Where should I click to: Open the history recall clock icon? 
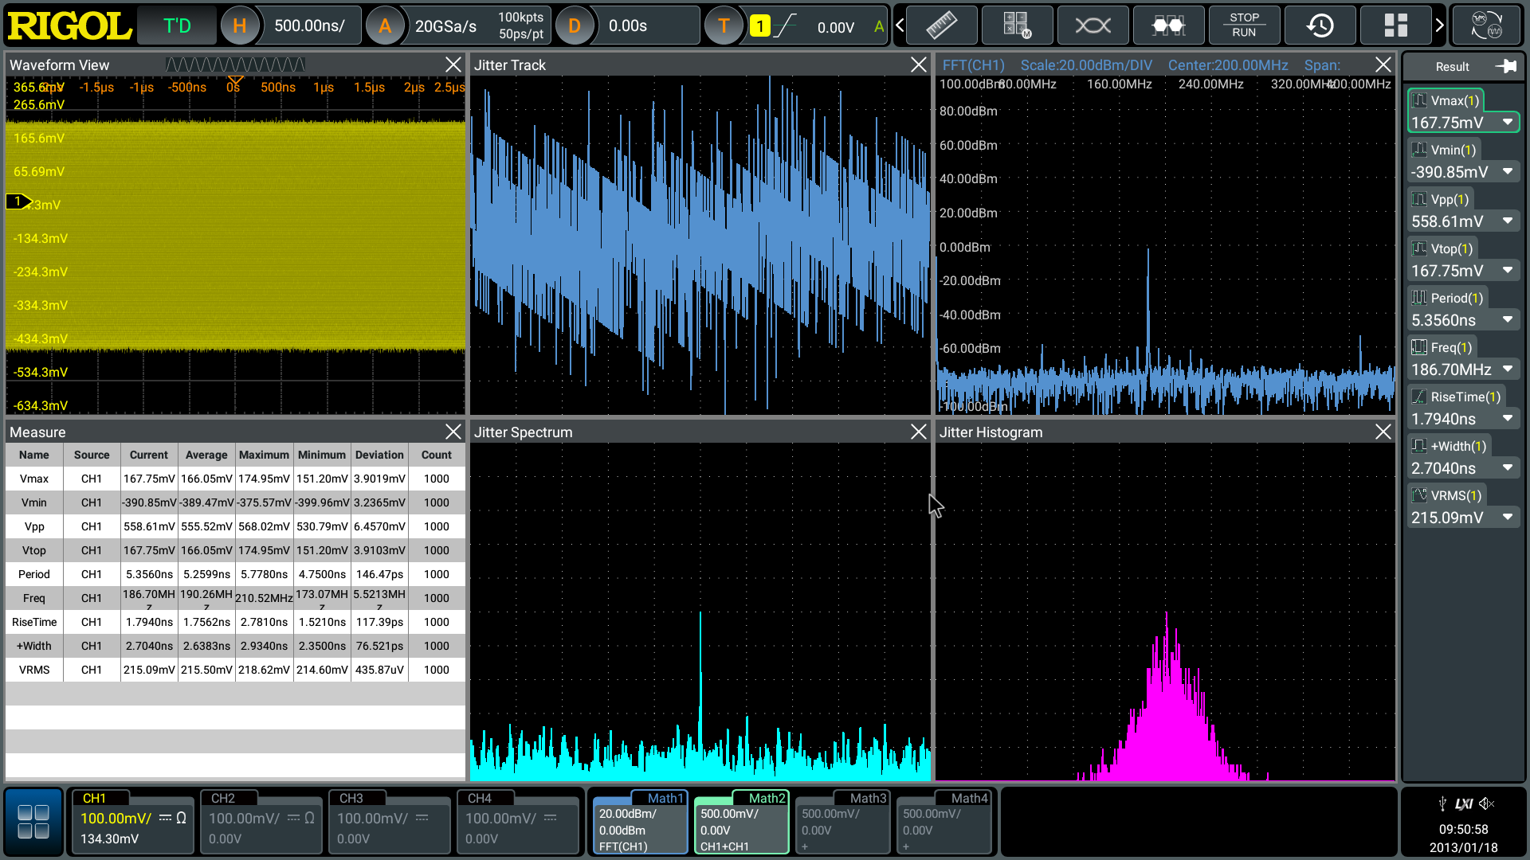pos(1320,25)
